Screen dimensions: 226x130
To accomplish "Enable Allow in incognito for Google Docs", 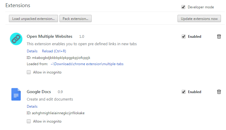I will [x=29, y=121].
